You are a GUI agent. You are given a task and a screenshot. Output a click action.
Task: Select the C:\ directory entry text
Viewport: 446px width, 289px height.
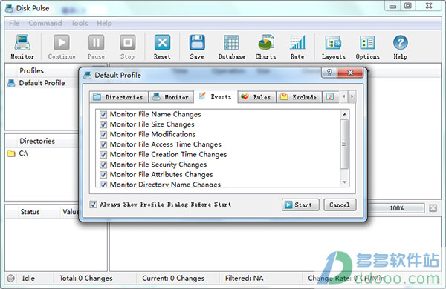coord(24,153)
